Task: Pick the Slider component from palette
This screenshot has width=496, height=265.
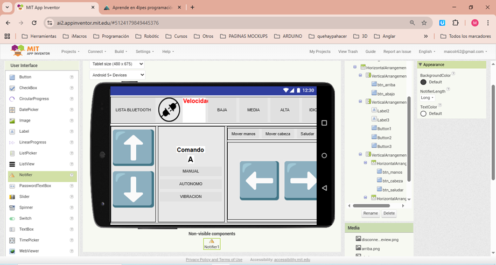Action: coord(24,197)
